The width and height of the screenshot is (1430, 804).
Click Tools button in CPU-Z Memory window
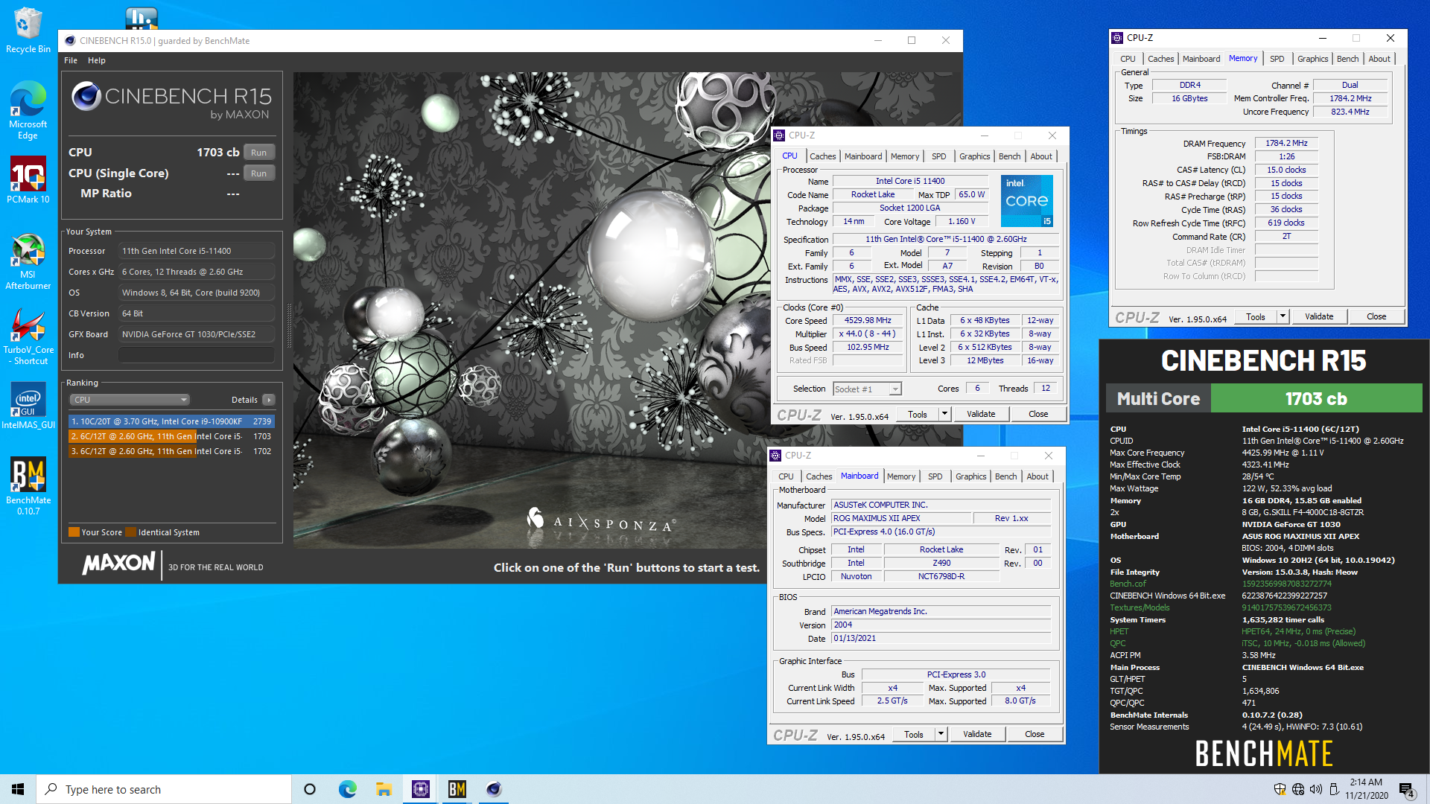pyautogui.click(x=1256, y=316)
